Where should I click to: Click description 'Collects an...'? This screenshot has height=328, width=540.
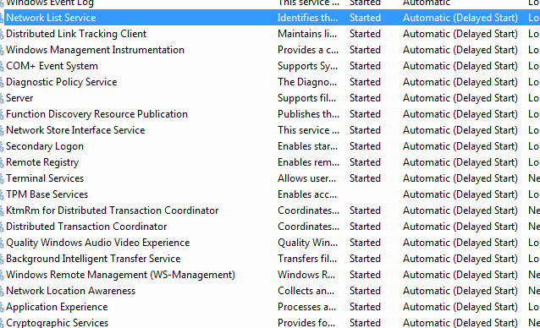pos(306,291)
